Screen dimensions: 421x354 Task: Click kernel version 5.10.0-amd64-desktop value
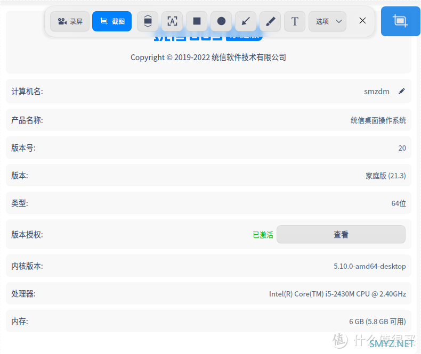pyautogui.click(x=369, y=266)
